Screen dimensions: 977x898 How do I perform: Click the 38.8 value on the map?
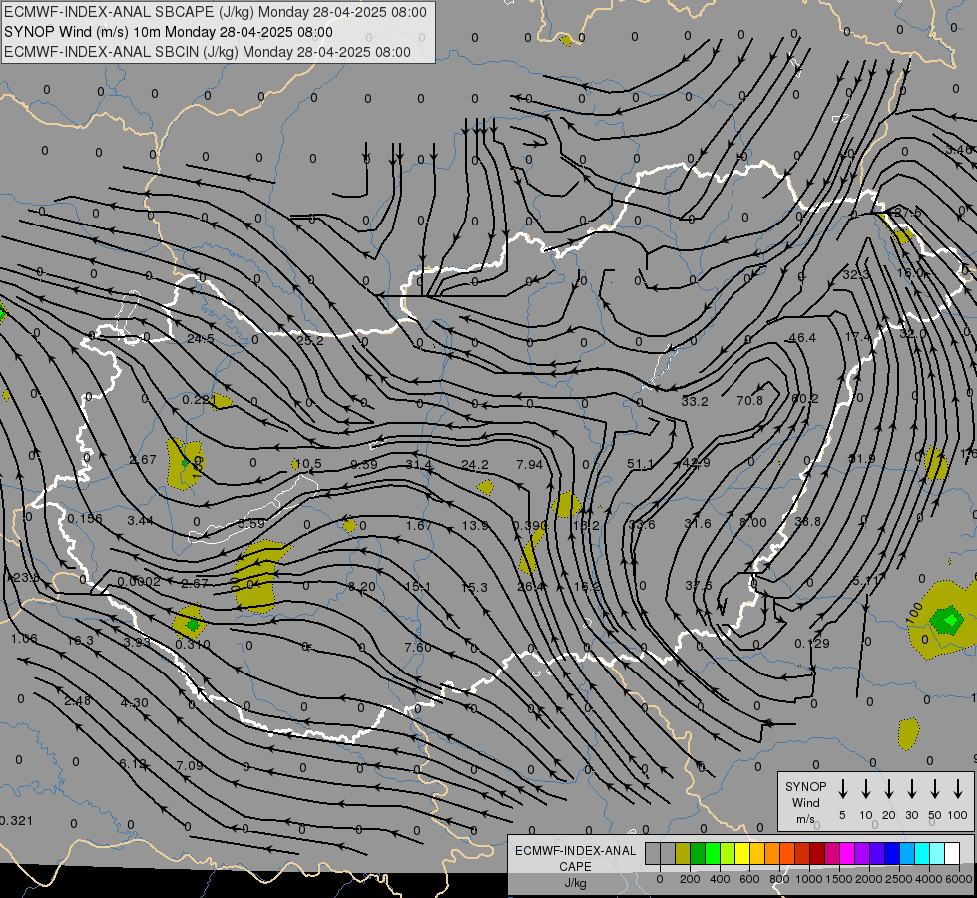click(808, 522)
